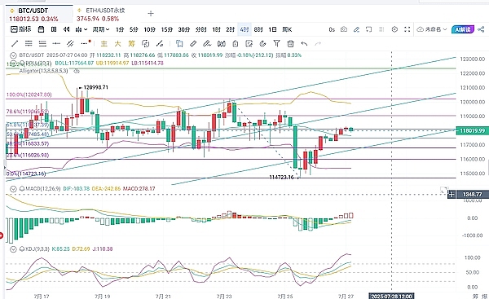
Task: Select the 15分 interval
Action: tap(167, 29)
